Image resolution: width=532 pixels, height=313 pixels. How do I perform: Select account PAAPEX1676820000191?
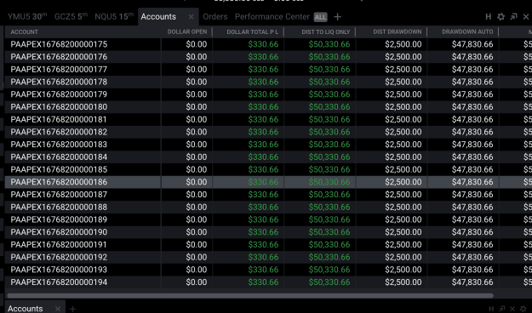(59, 245)
